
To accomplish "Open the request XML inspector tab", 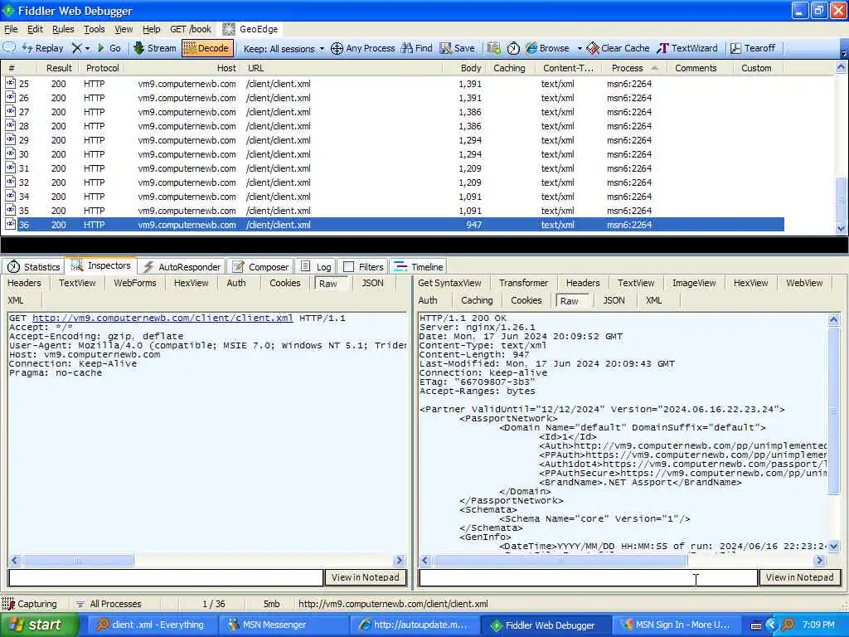I will pos(16,300).
